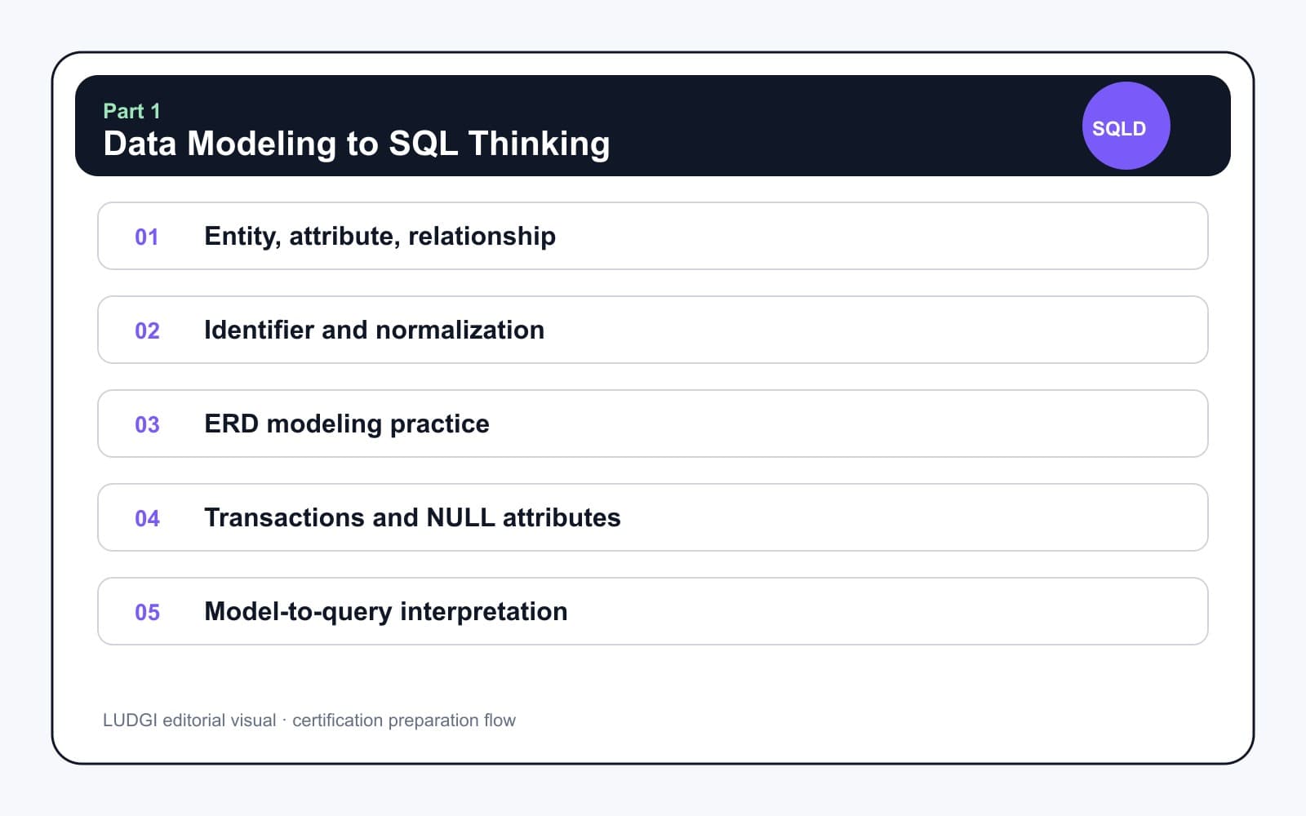Choose ERD modeling practice text

[x=347, y=424]
